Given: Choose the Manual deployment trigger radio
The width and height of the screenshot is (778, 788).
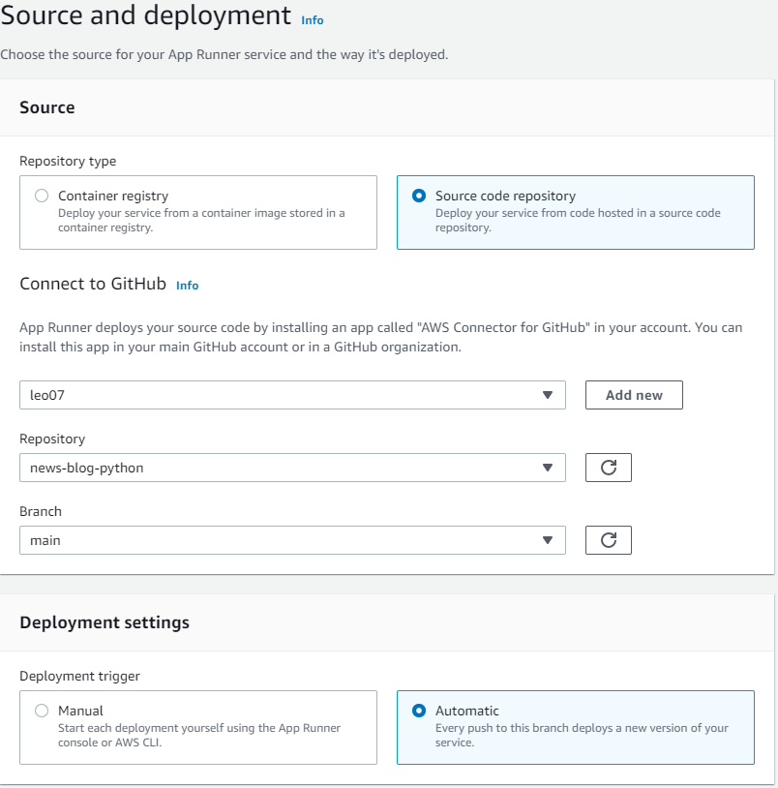Looking at the screenshot, I should click(x=42, y=711).
